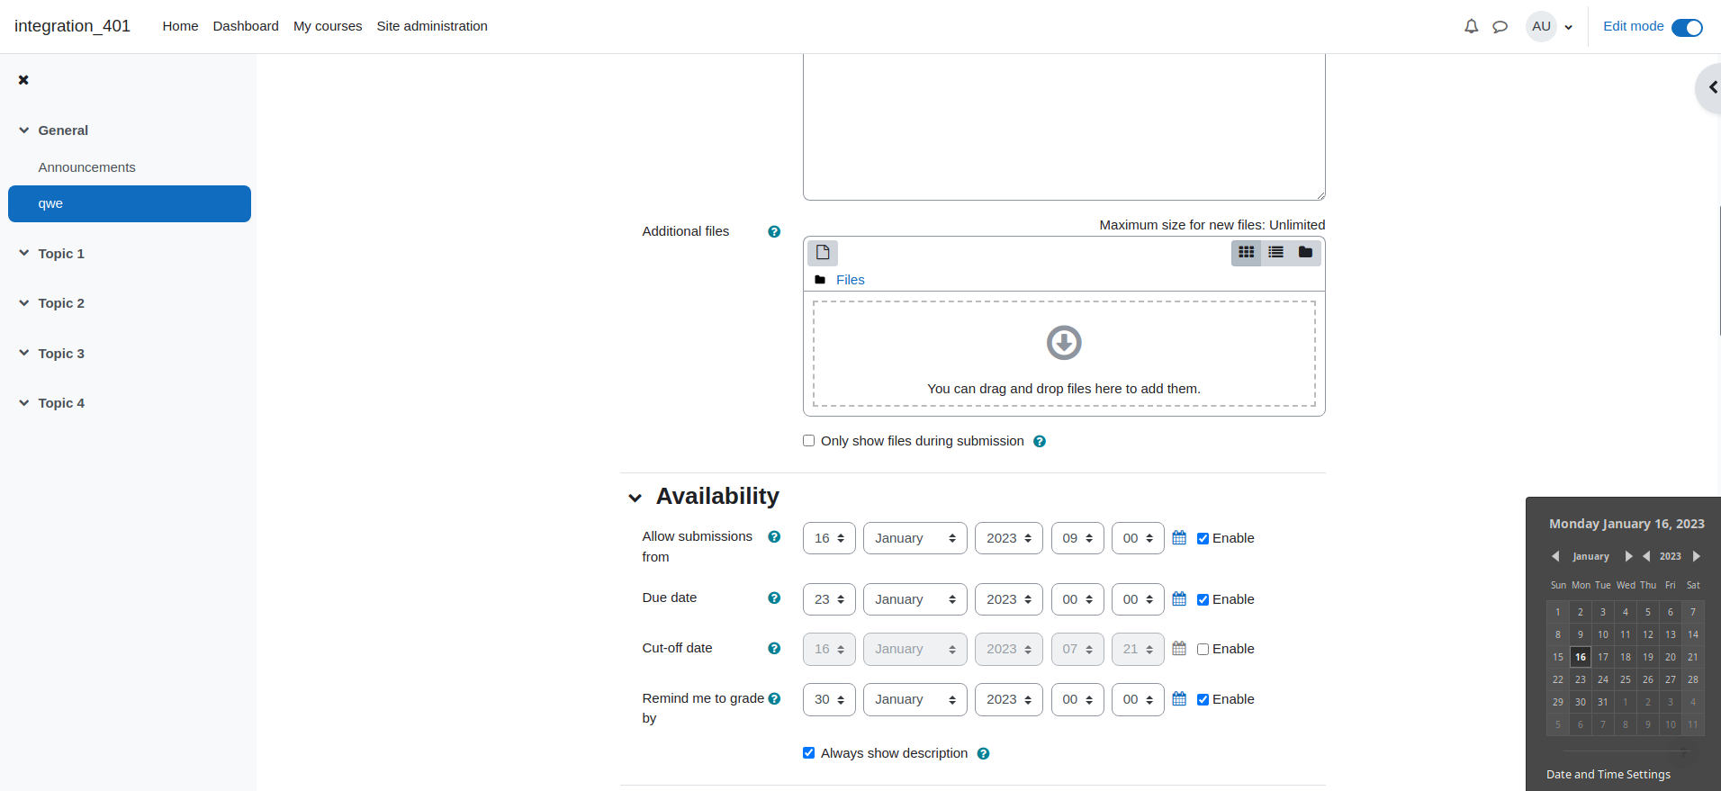Uncheck Always show description
The image size is (1721, 791).
(x=808, y=753)
